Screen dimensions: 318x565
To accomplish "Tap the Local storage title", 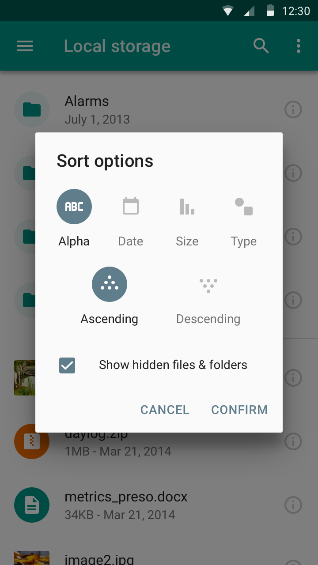I will (x=117, y=46).
